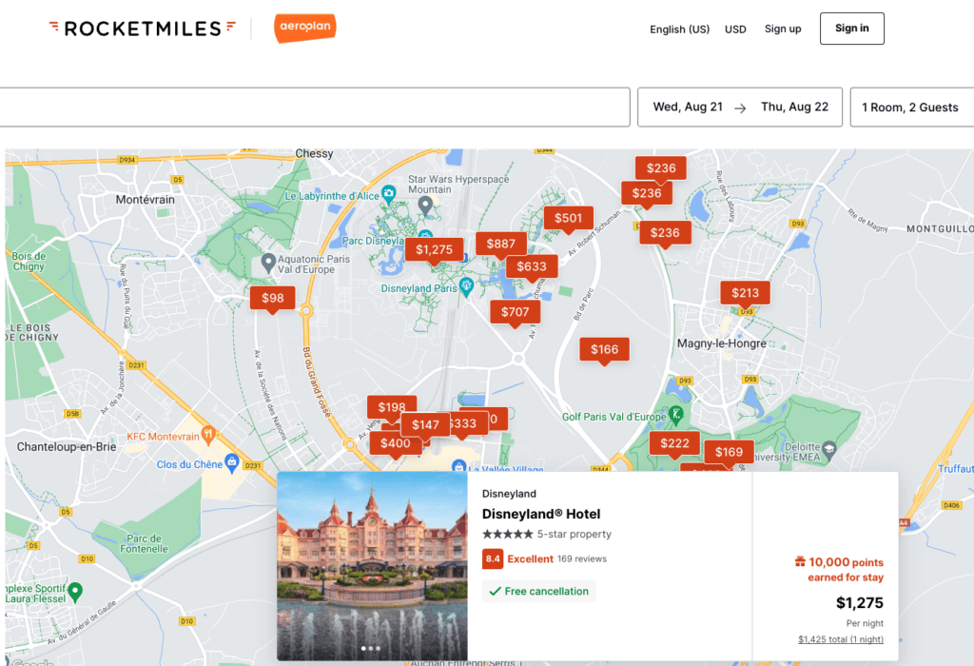Viewport: 974px width, 666px height.
Task: Open the USD currency selector
Action: 735,29
